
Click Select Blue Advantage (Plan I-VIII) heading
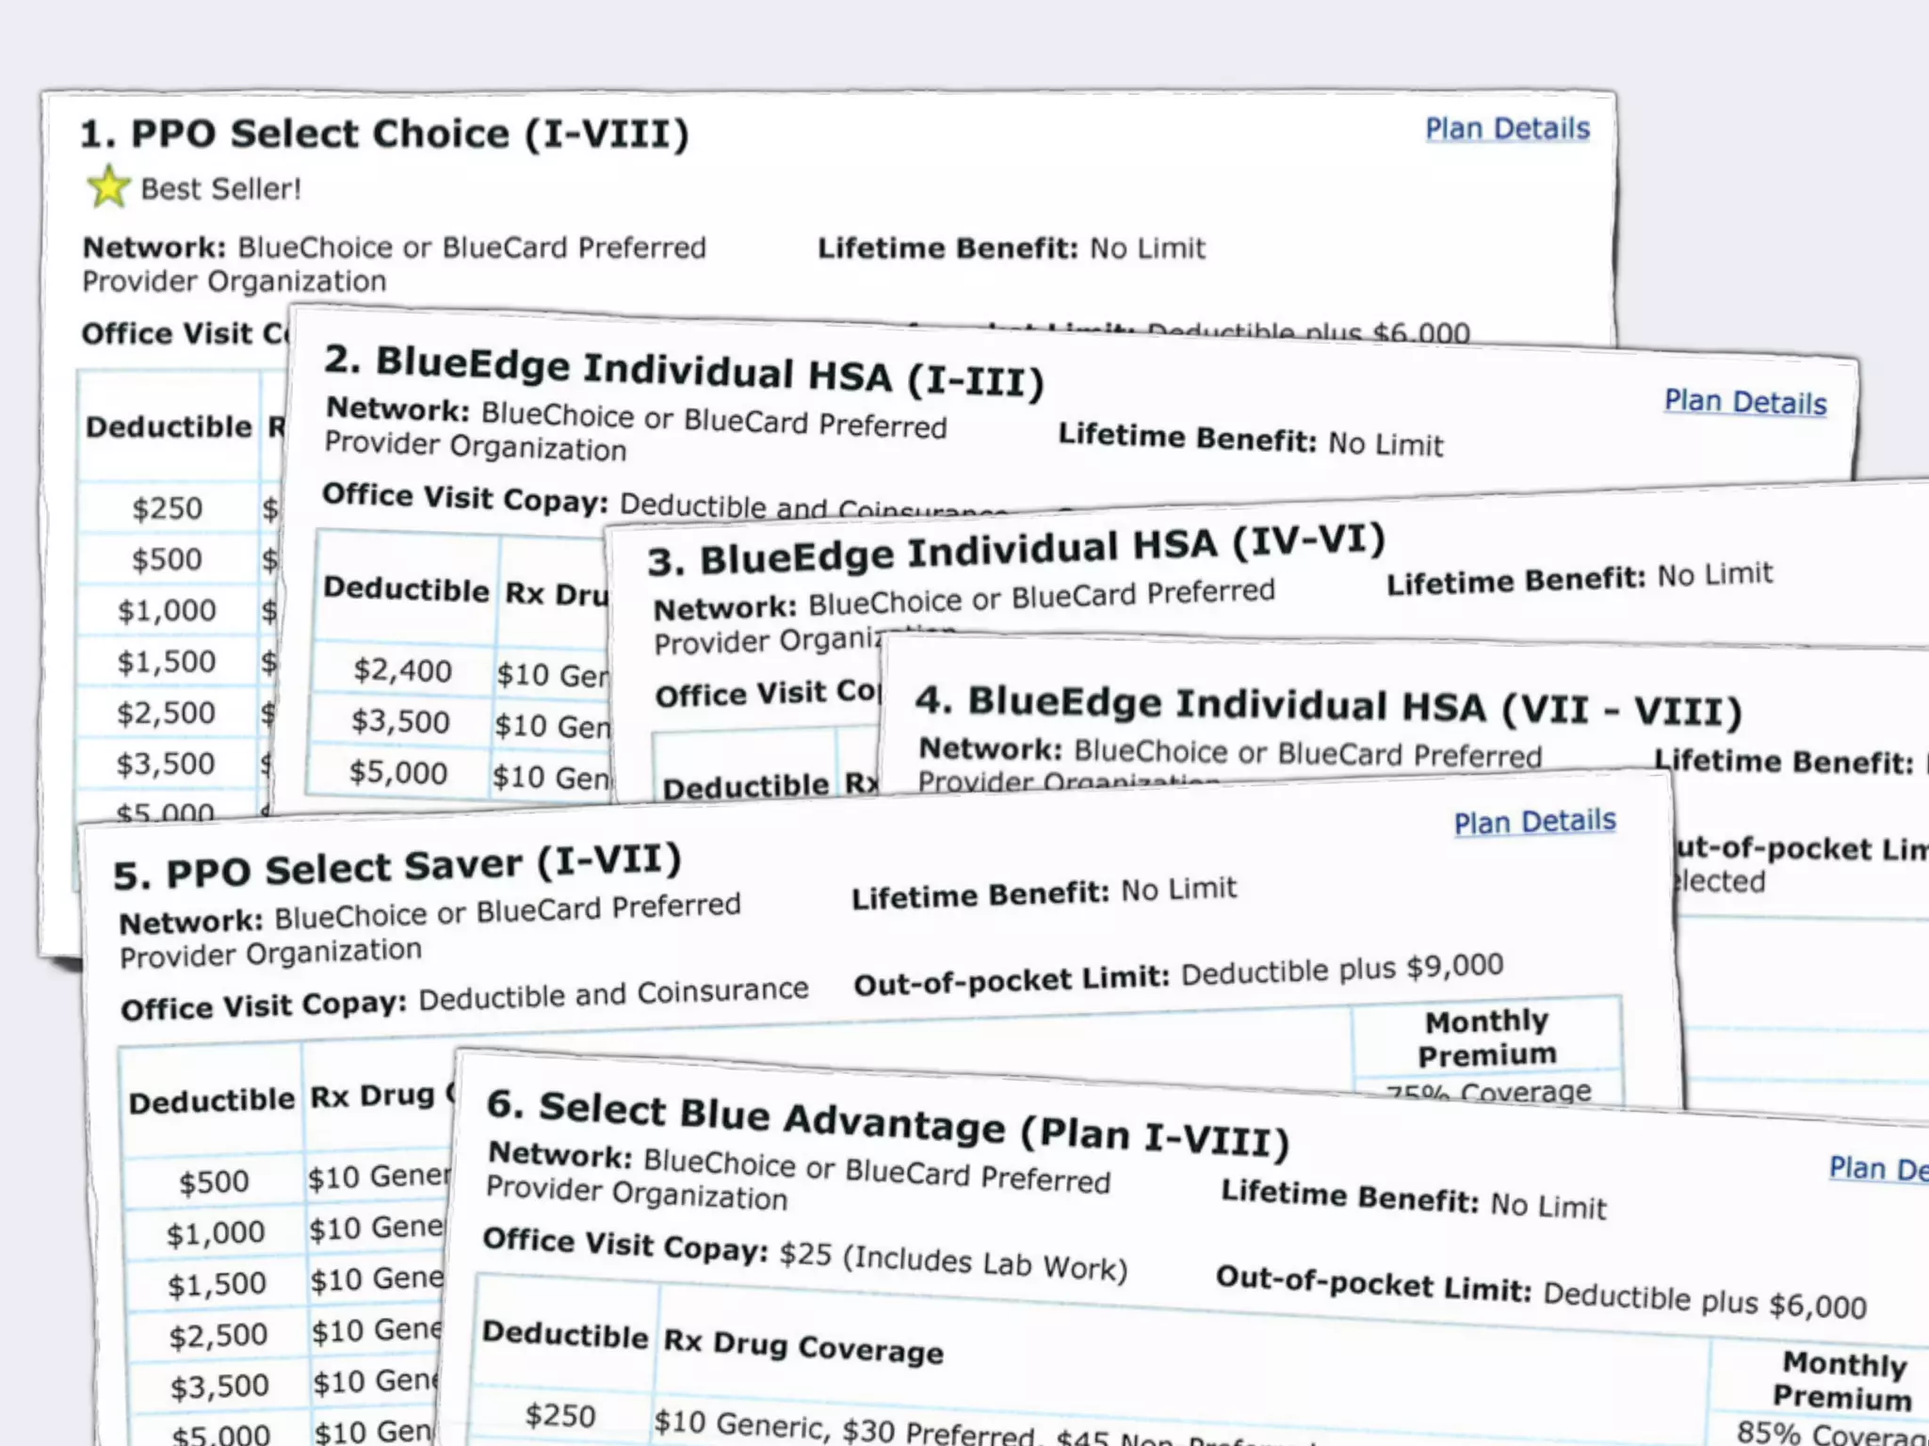tap(887, 1123)
